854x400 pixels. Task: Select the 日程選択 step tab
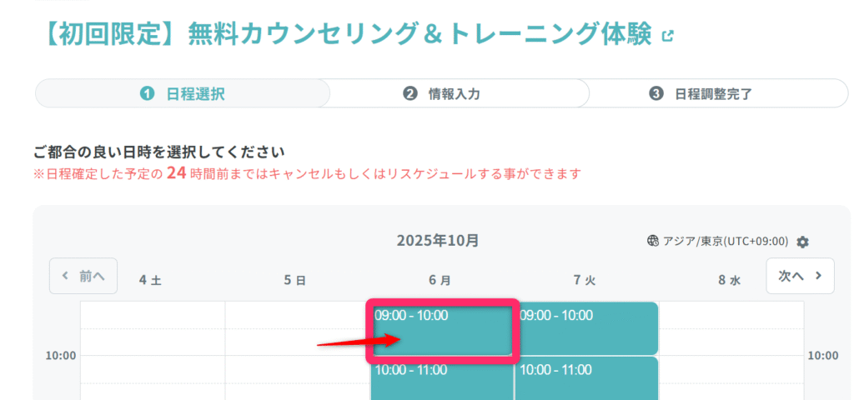(x=183, y=93)
